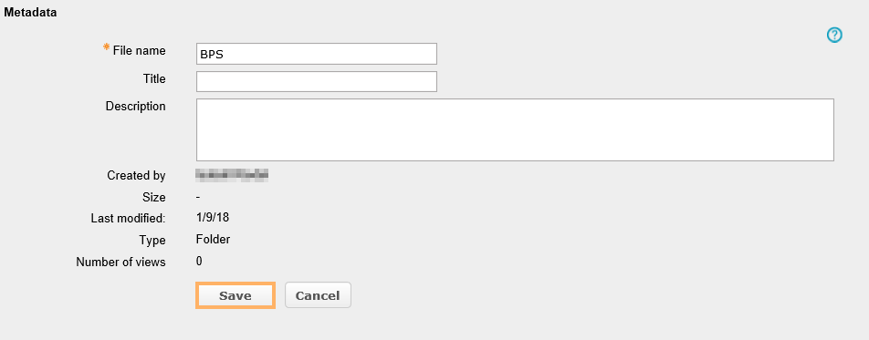Click into the empty Title field

pyautogui.click(x=317, y=81)
